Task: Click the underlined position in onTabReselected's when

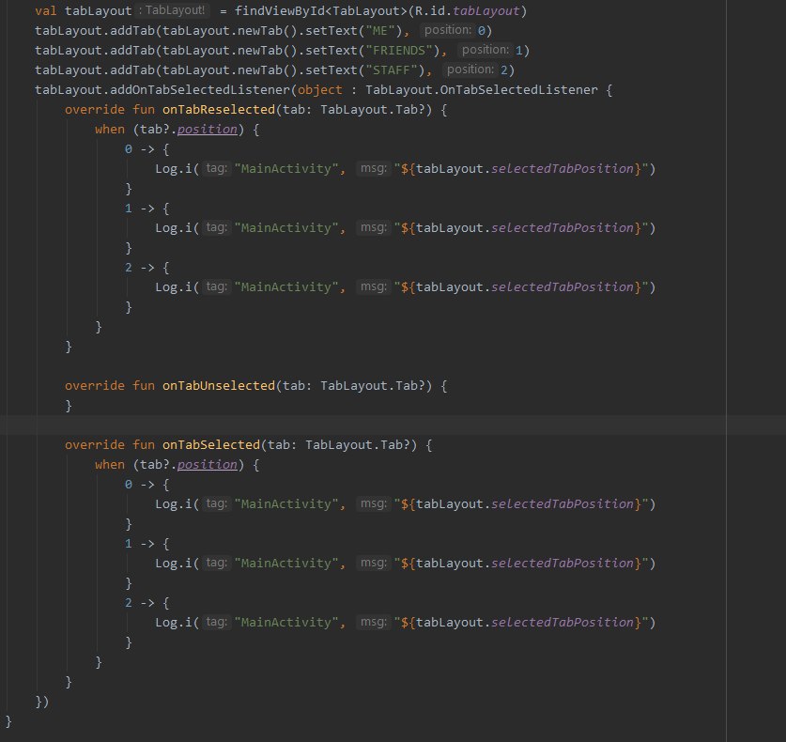Action: 207,130
